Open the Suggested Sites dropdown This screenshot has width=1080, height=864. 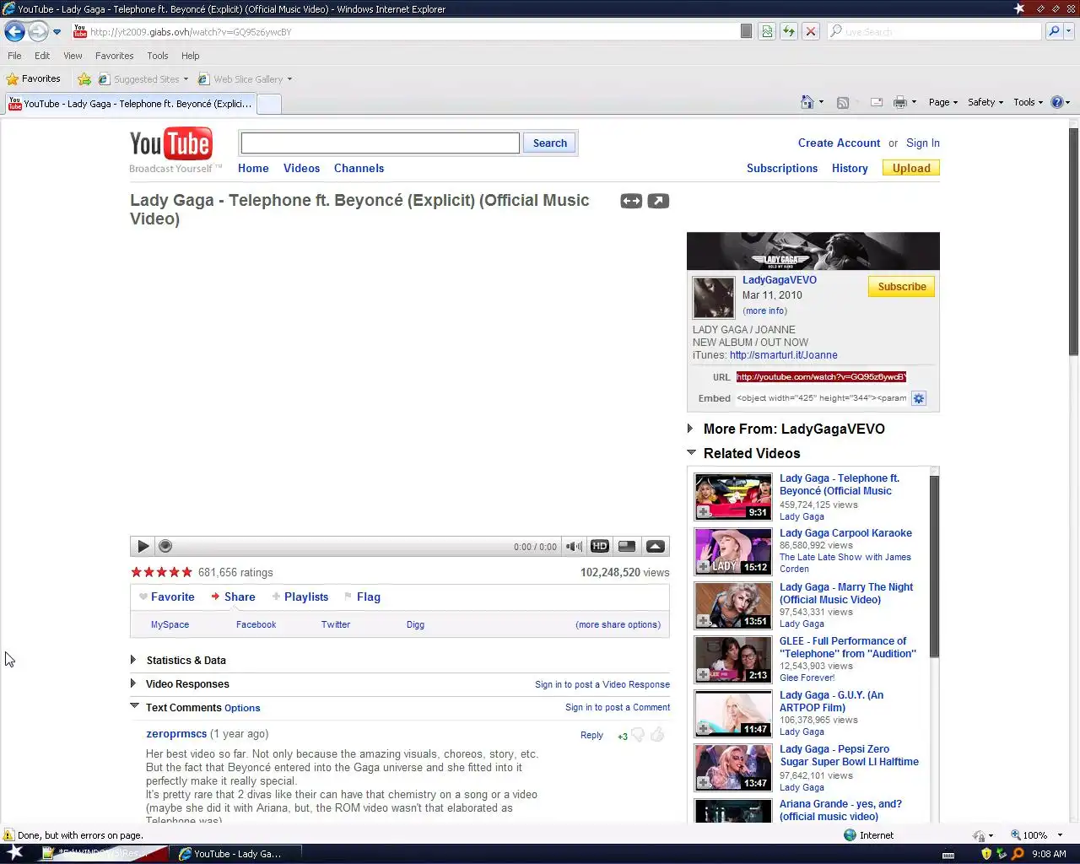click(143, 79)
